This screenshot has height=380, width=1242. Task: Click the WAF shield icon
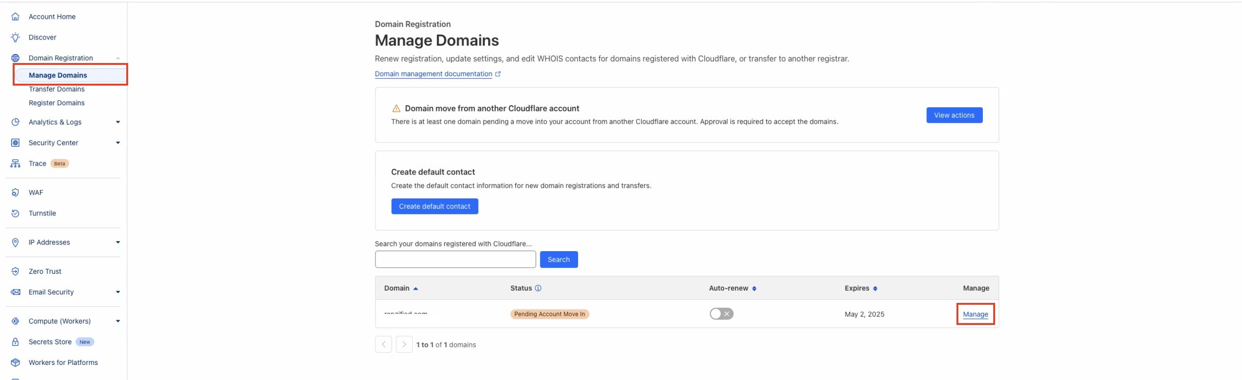tap(16, 192)
